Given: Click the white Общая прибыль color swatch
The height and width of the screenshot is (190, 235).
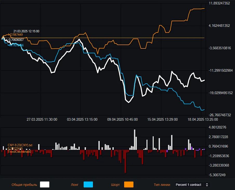Looking at the screenshot, I should tap(44, 185).
